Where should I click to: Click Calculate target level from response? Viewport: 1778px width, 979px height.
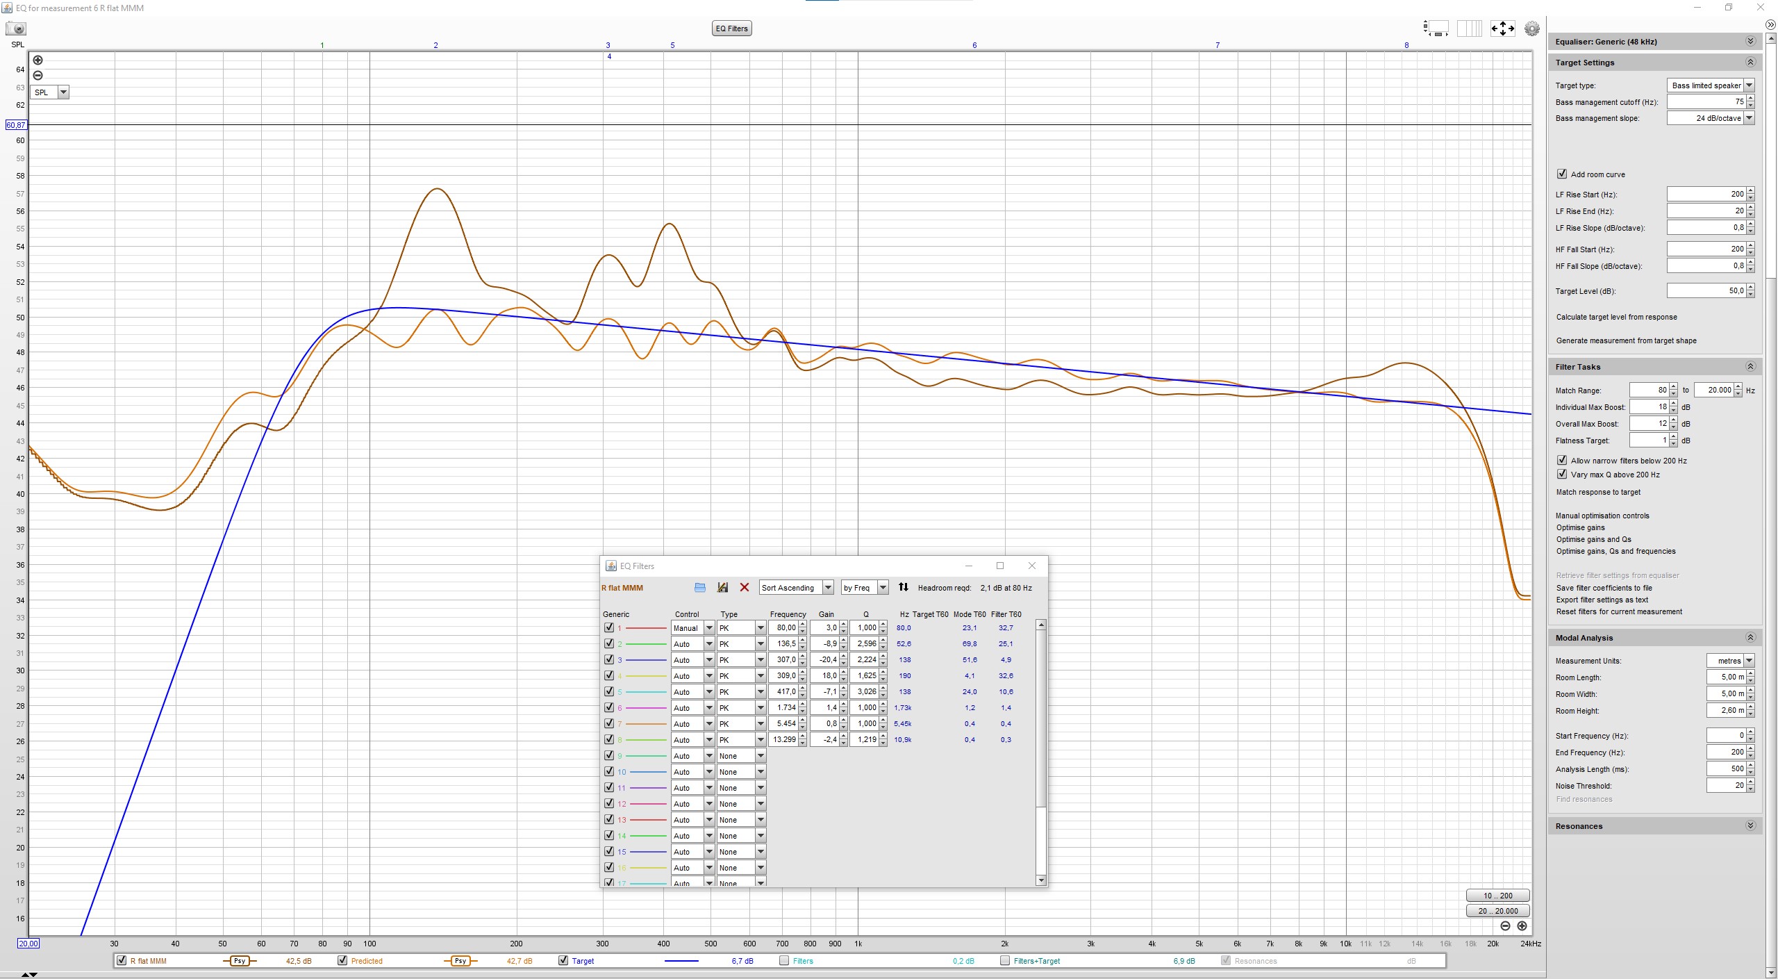pos(1616,317)
